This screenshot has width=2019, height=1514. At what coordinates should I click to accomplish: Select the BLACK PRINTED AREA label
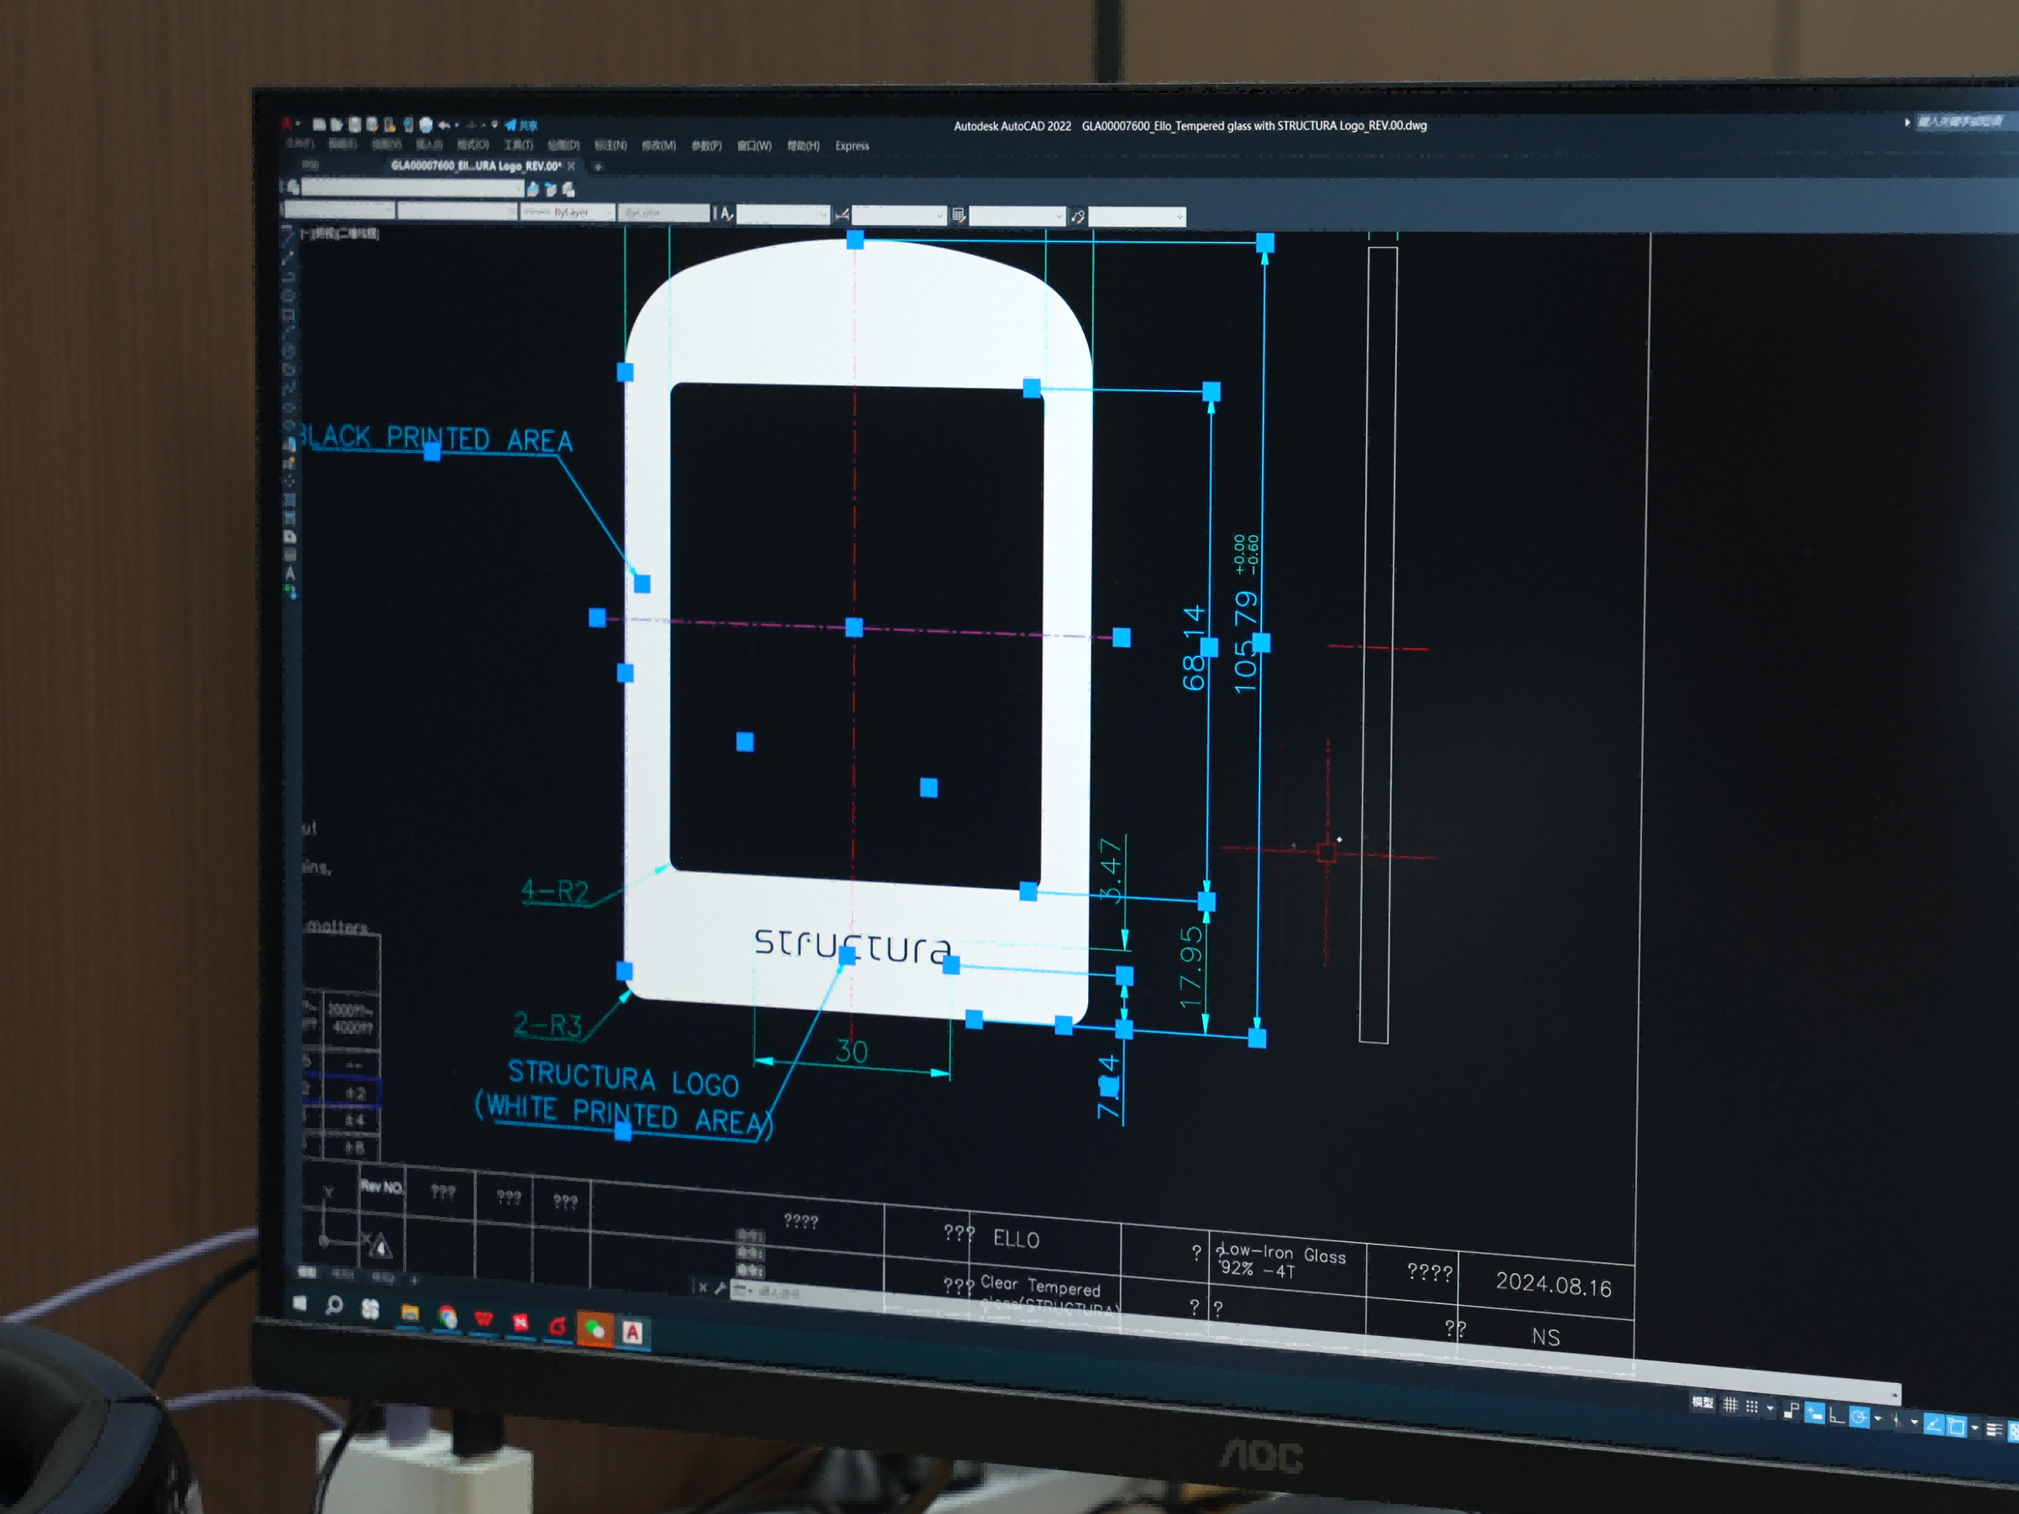(x=435, y=438)
